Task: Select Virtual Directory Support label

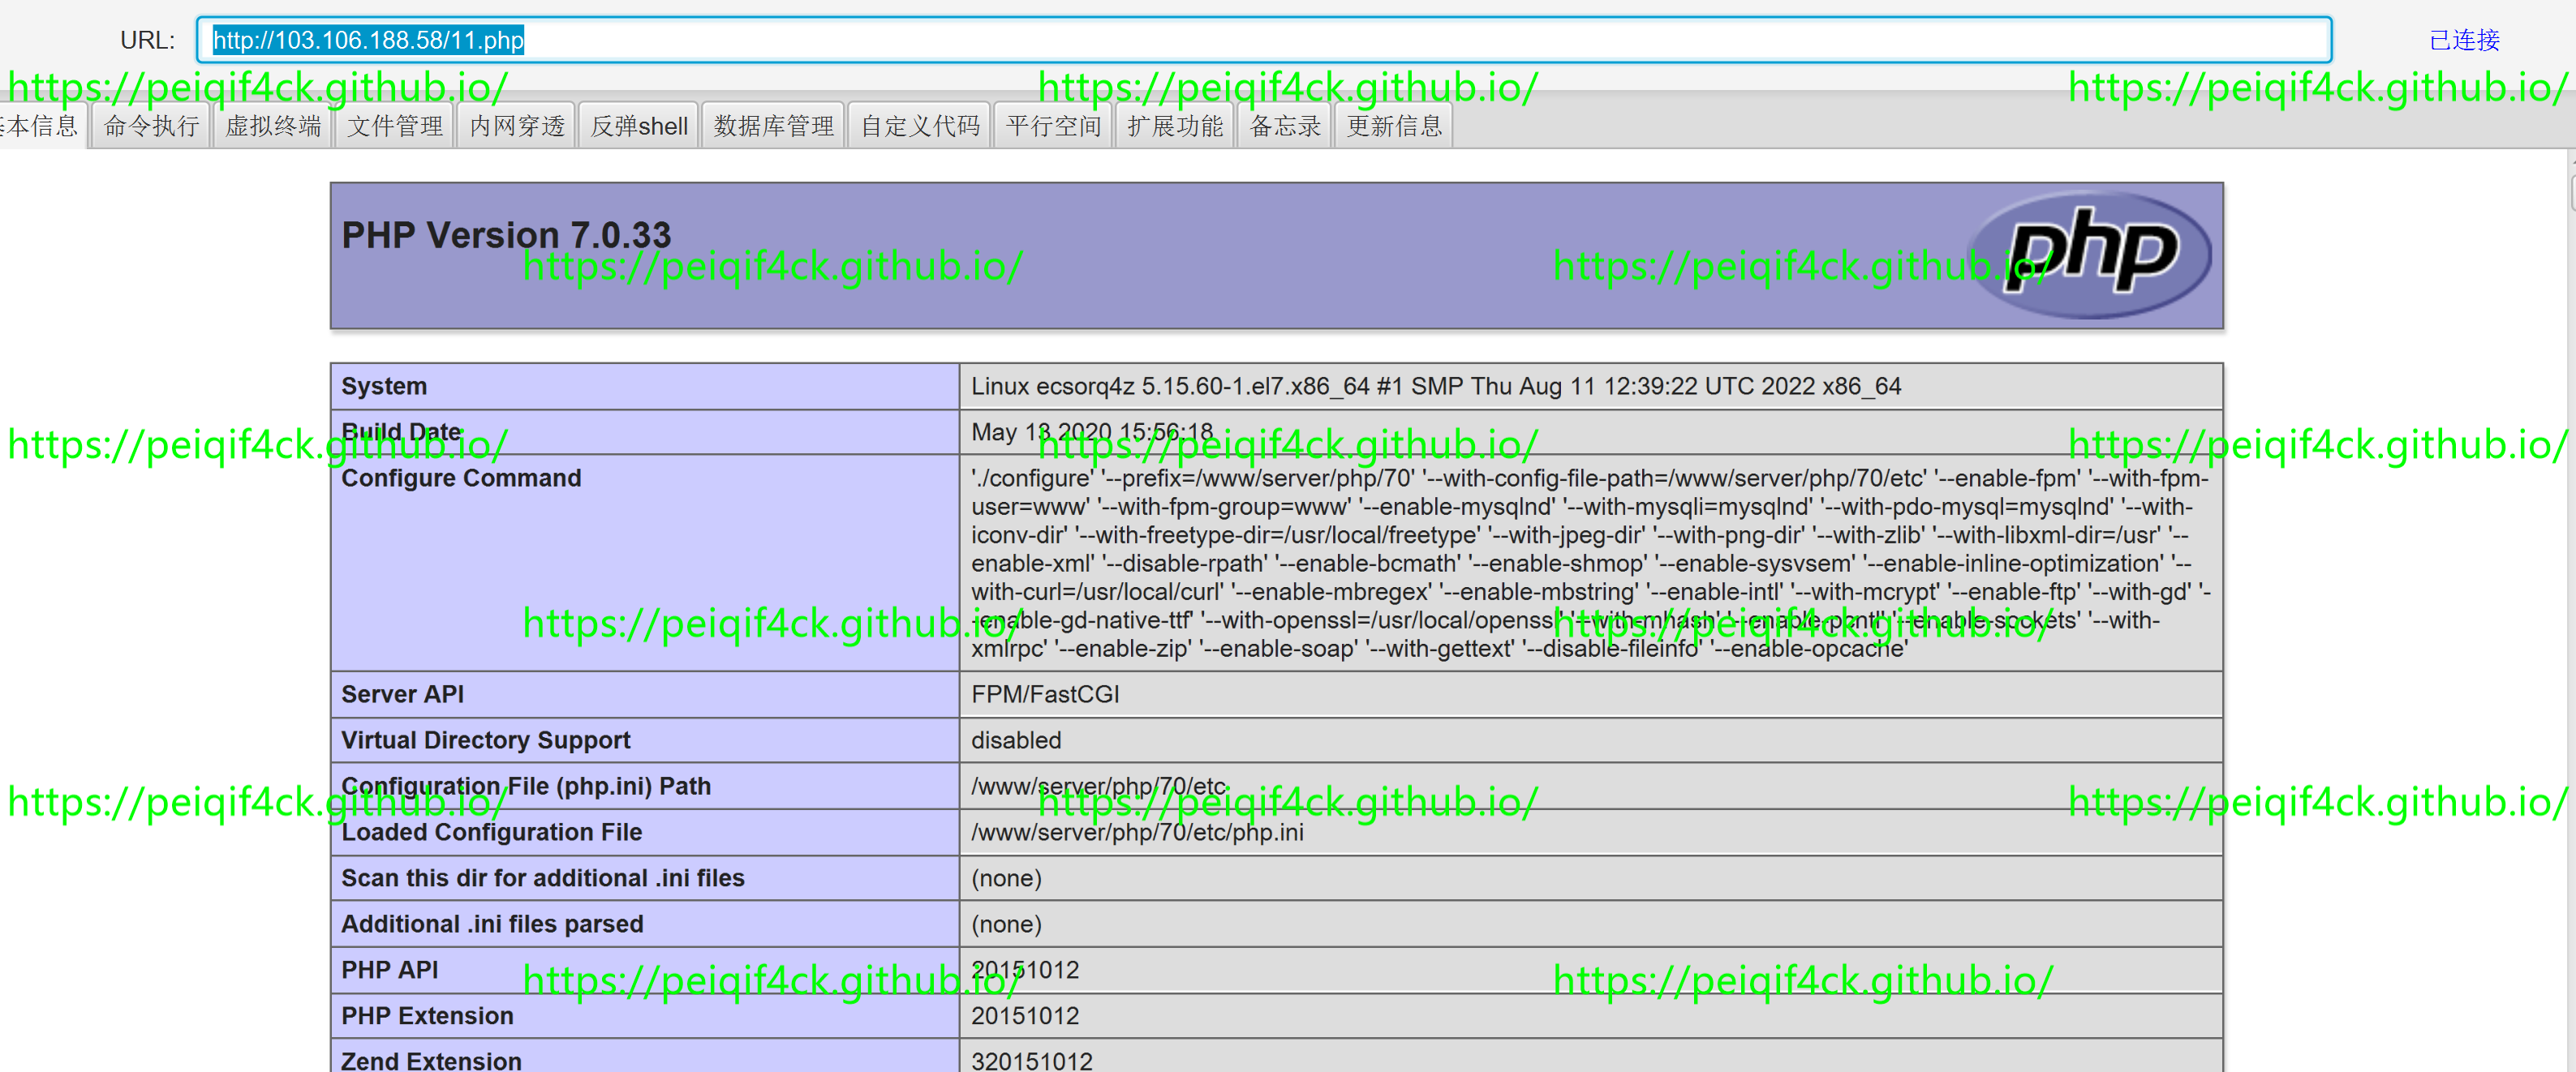Action: [x=485, y=740]
